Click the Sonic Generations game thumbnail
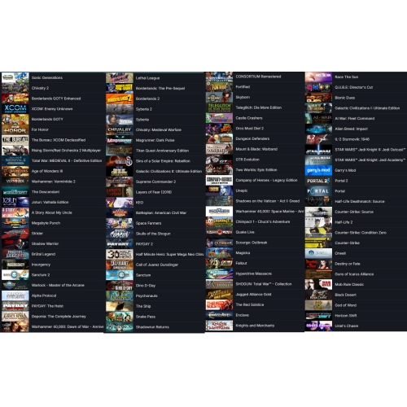 click(15, 77)
